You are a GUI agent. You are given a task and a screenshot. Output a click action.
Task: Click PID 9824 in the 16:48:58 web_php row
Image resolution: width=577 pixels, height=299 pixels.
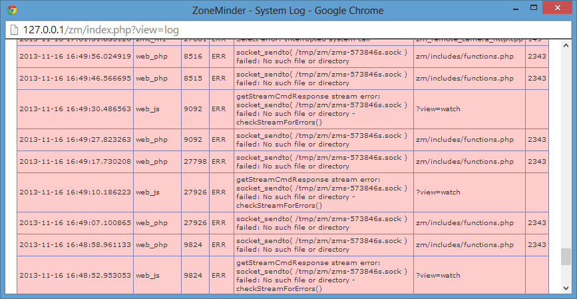[x=194, y=245]
